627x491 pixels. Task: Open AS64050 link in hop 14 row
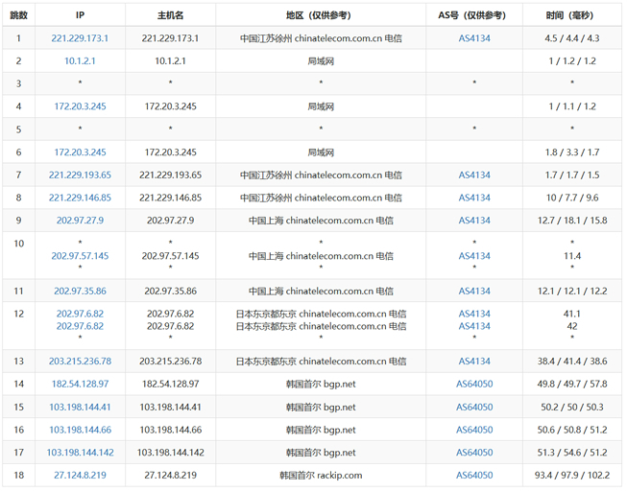pos(474,384)
